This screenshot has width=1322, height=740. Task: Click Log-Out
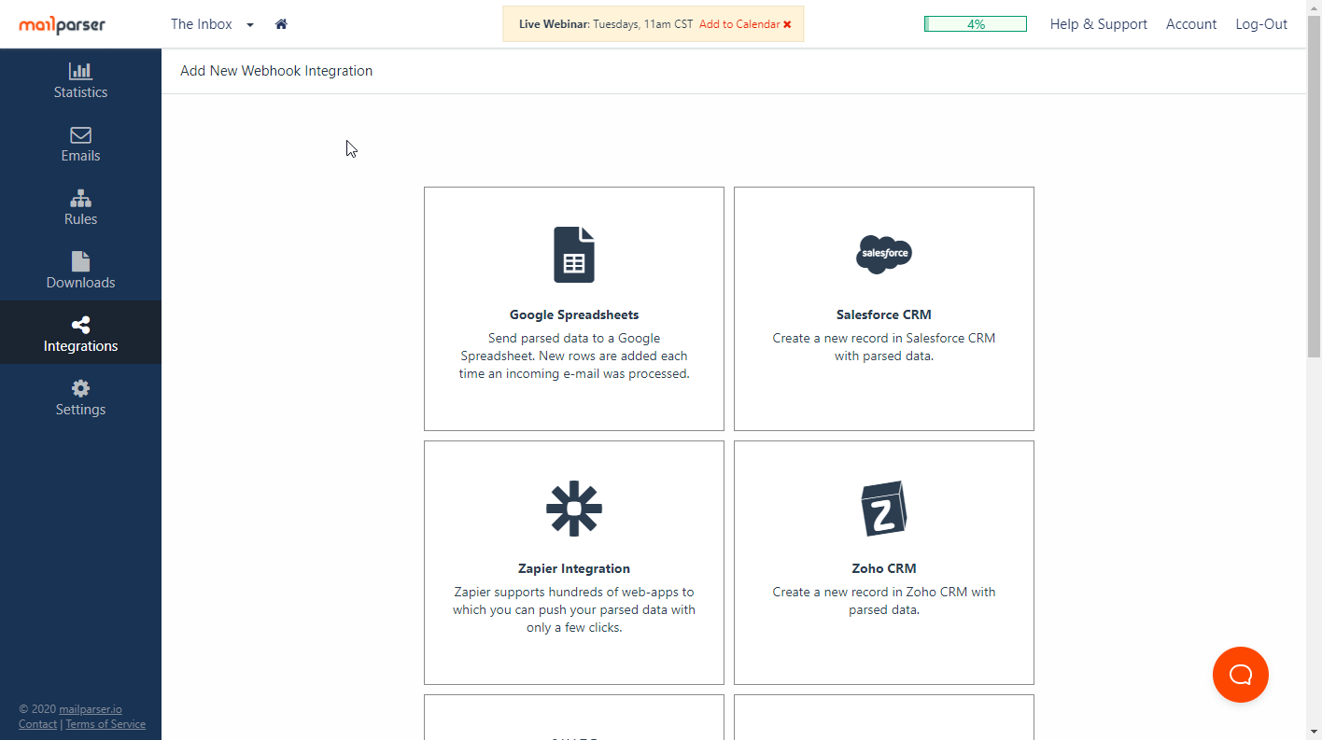(1261, 24)
